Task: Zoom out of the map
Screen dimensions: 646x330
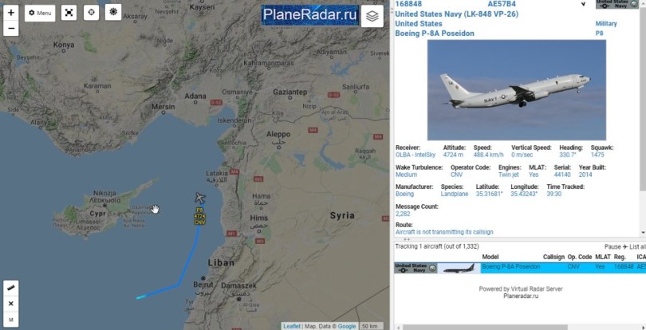Action: (10, 29)
